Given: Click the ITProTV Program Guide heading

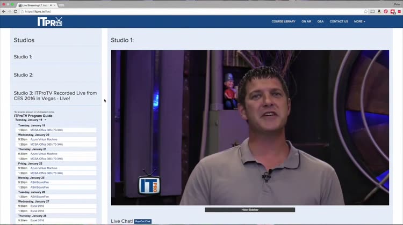Looking at the screenshot, I should [33, 116].
